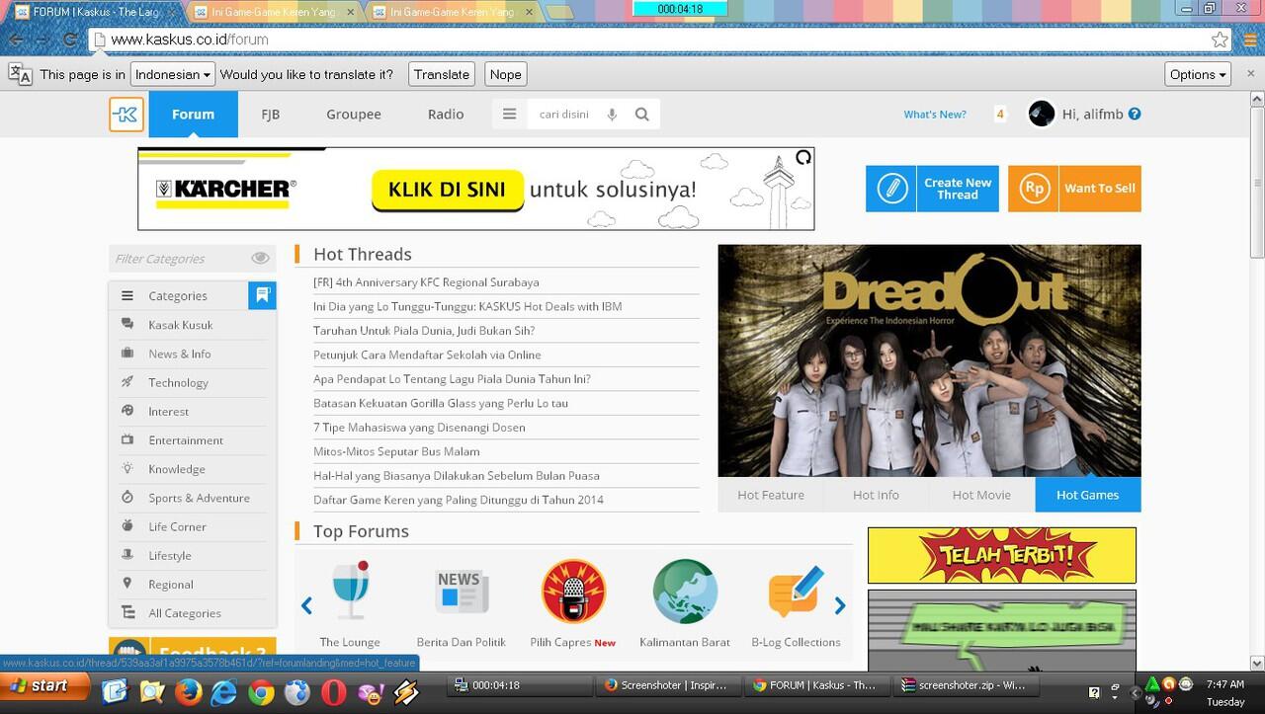Open the Radio navigation tab
Screen dimensions: 1265x714
point(446,115)
